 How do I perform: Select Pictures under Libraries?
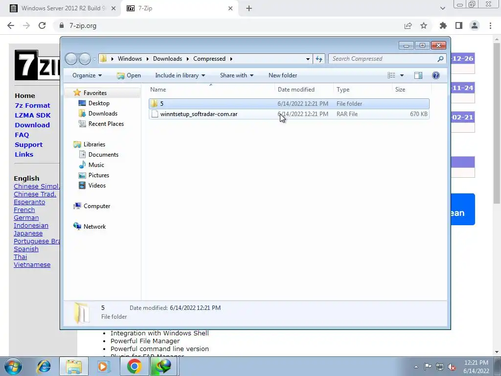point(99,175)
